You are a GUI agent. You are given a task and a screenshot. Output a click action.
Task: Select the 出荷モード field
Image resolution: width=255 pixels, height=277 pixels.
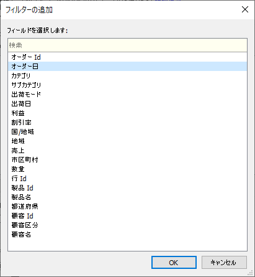127,95
